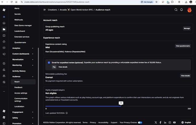Click Manage for Group publishing reach
The height and width of the screenshot is (125, 196).
(187, 28)
